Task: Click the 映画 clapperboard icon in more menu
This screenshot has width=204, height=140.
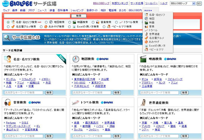Action: click(x=146, y=23)
